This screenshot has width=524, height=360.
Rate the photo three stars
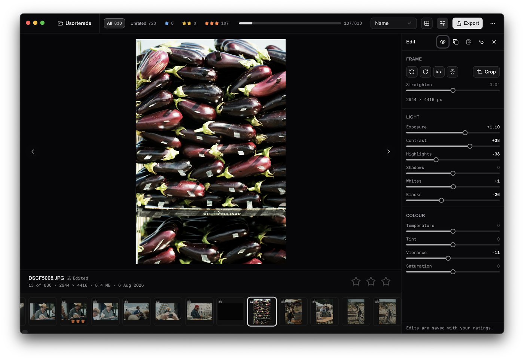[386, 281]
